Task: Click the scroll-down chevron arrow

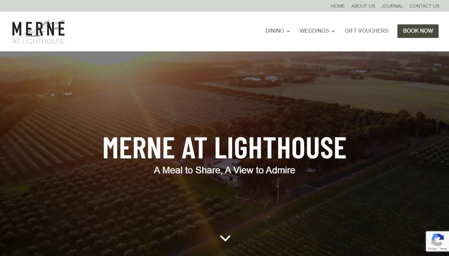Action: (225, 238)
